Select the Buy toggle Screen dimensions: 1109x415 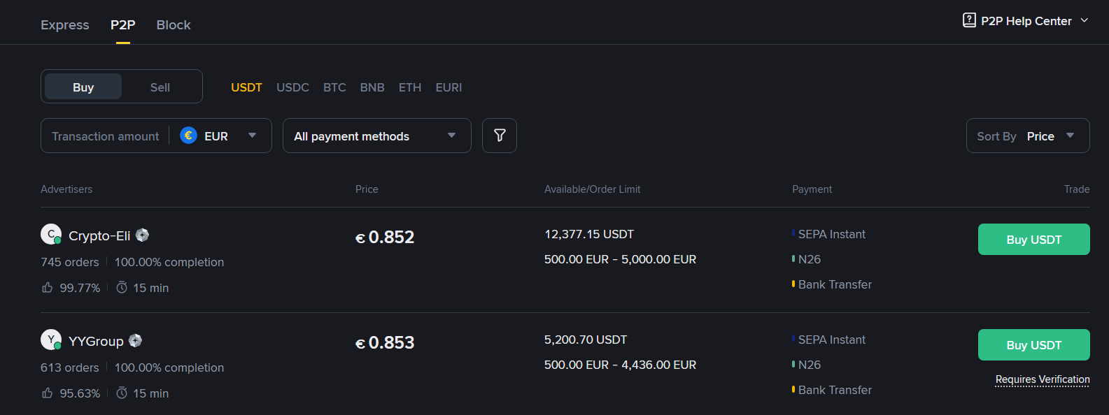click(82, 87)
